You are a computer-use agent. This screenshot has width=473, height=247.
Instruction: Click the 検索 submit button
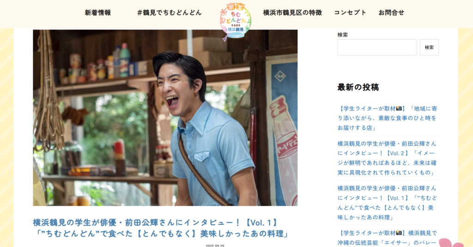click(x=429, y=48)
